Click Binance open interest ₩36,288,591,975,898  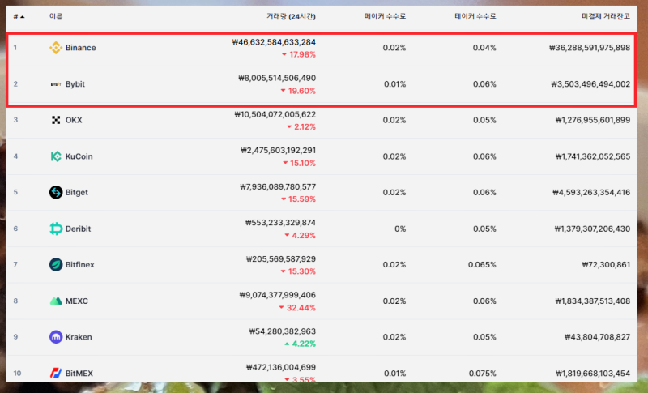pyautogui.click(x=590, y=48)
